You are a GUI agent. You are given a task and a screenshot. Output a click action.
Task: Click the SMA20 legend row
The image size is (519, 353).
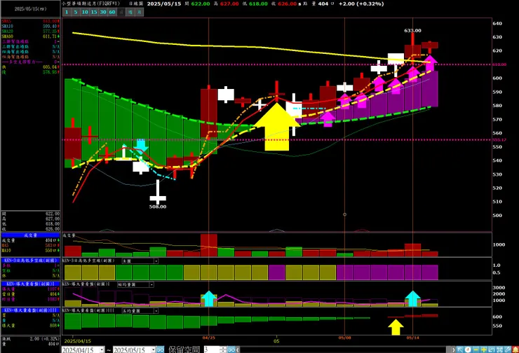pyautogui.click(x=30, y=31)
